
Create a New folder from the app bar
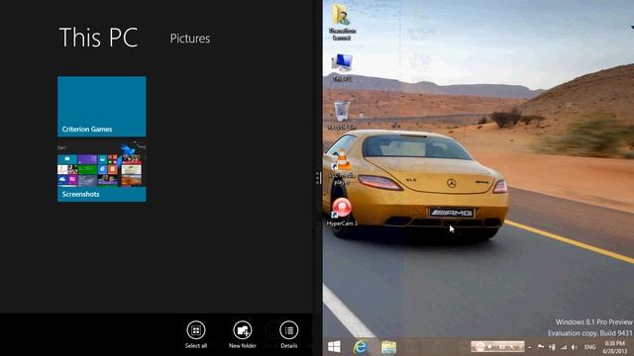[x=242, y=334]
